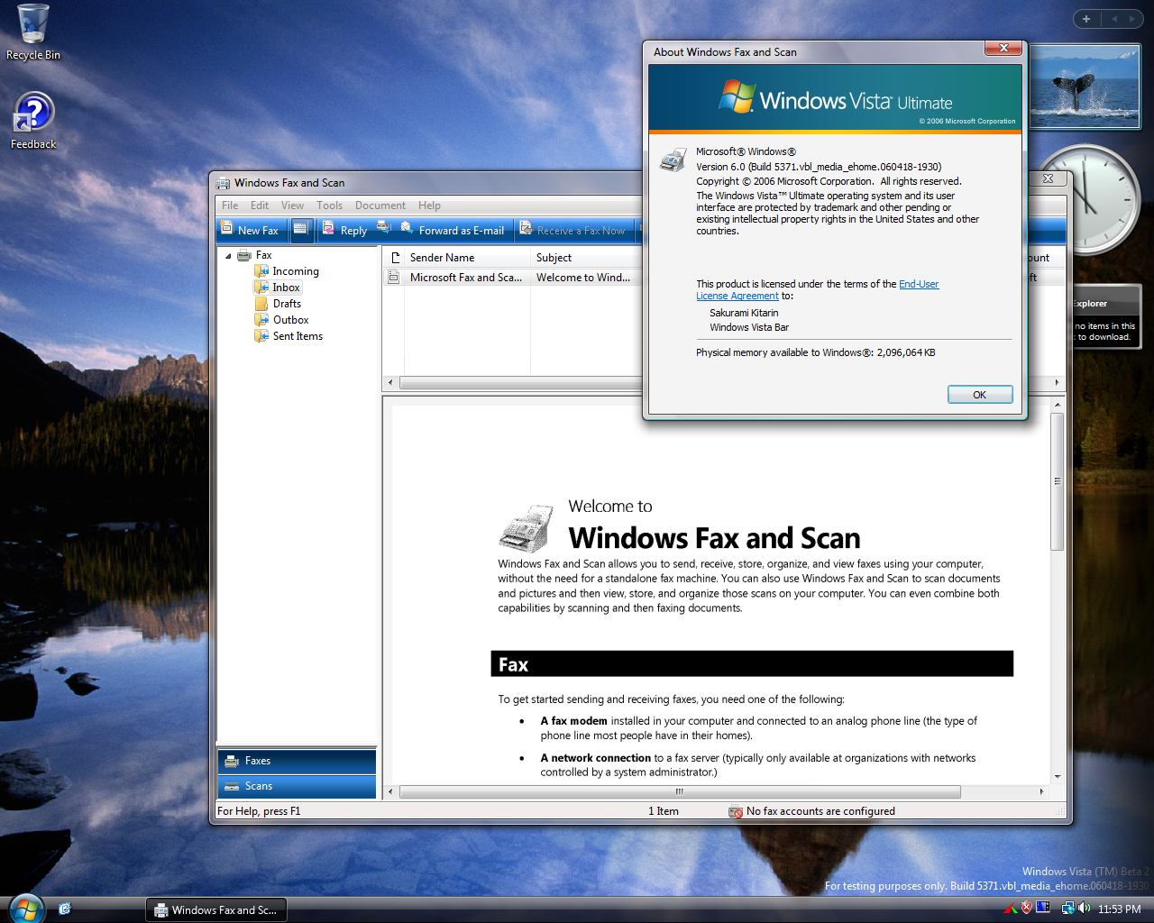
Task: Open the Help menu
Action: click(429, 206)
